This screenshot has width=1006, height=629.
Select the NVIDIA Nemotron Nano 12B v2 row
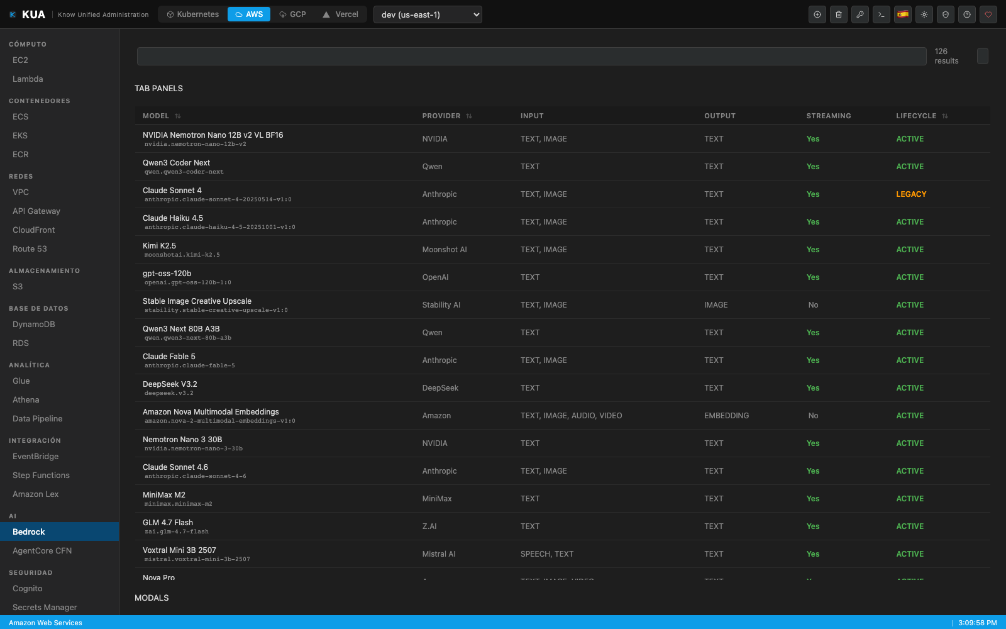[x=562, y=139]
